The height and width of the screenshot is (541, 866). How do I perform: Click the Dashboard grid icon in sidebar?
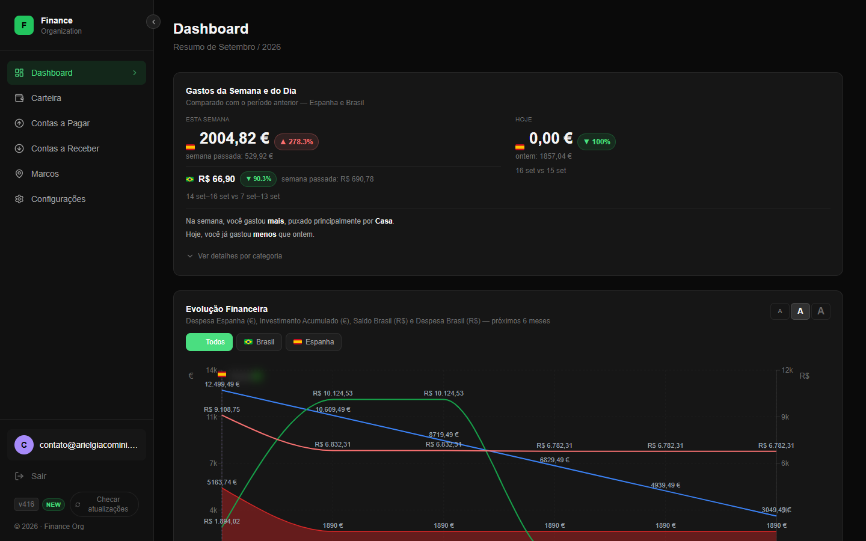pyautogui.click(x=19, y=73)
